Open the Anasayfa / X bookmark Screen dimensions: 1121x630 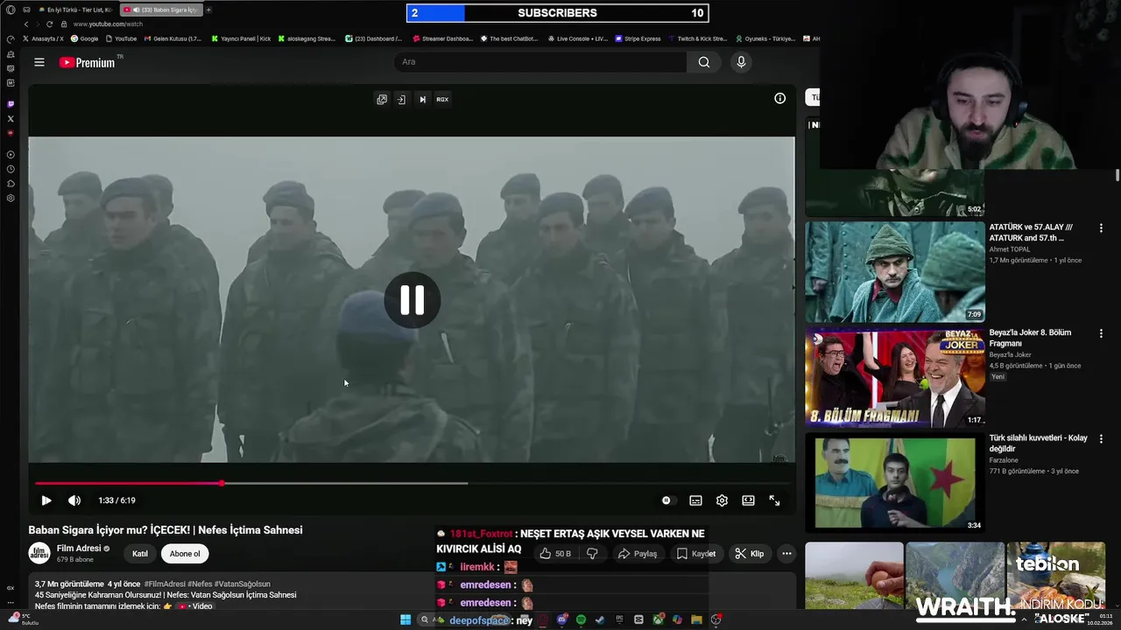point(44,38)
